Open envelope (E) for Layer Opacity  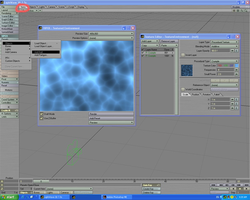point(237,51)
